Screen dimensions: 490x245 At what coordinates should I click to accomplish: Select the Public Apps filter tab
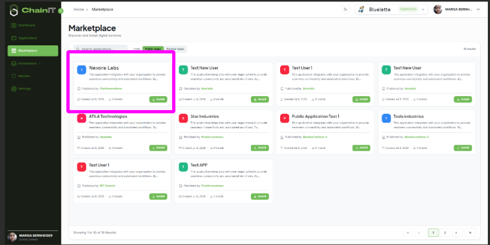(153, 49)
